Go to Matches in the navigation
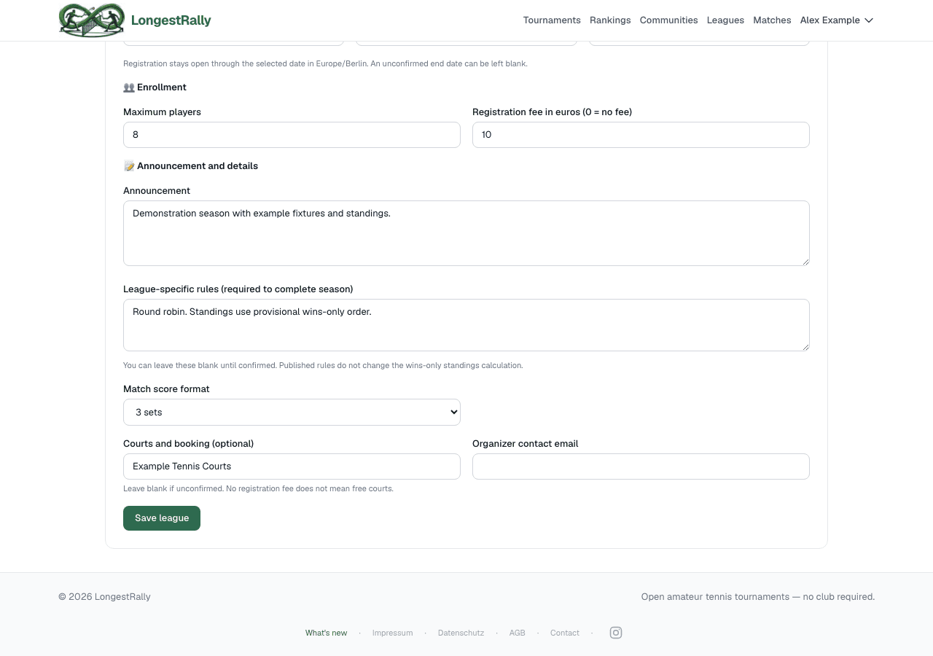This screenshot has height=656, width=933. 772,20
